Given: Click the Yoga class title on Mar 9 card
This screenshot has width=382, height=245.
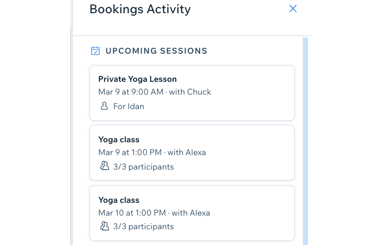Looking at the screenshot, I should (119, 140).
